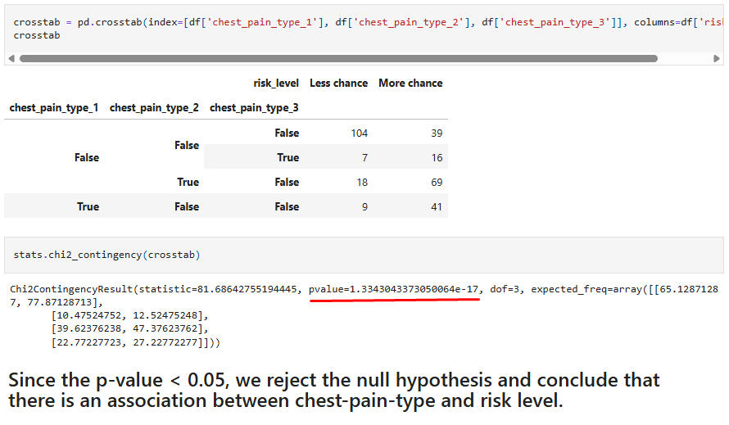Click the table cell showing 41
729x425 pixels.
pyautogui.click(x=435, y=207)
